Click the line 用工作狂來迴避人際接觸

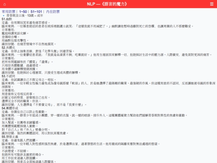coord(20,158)
